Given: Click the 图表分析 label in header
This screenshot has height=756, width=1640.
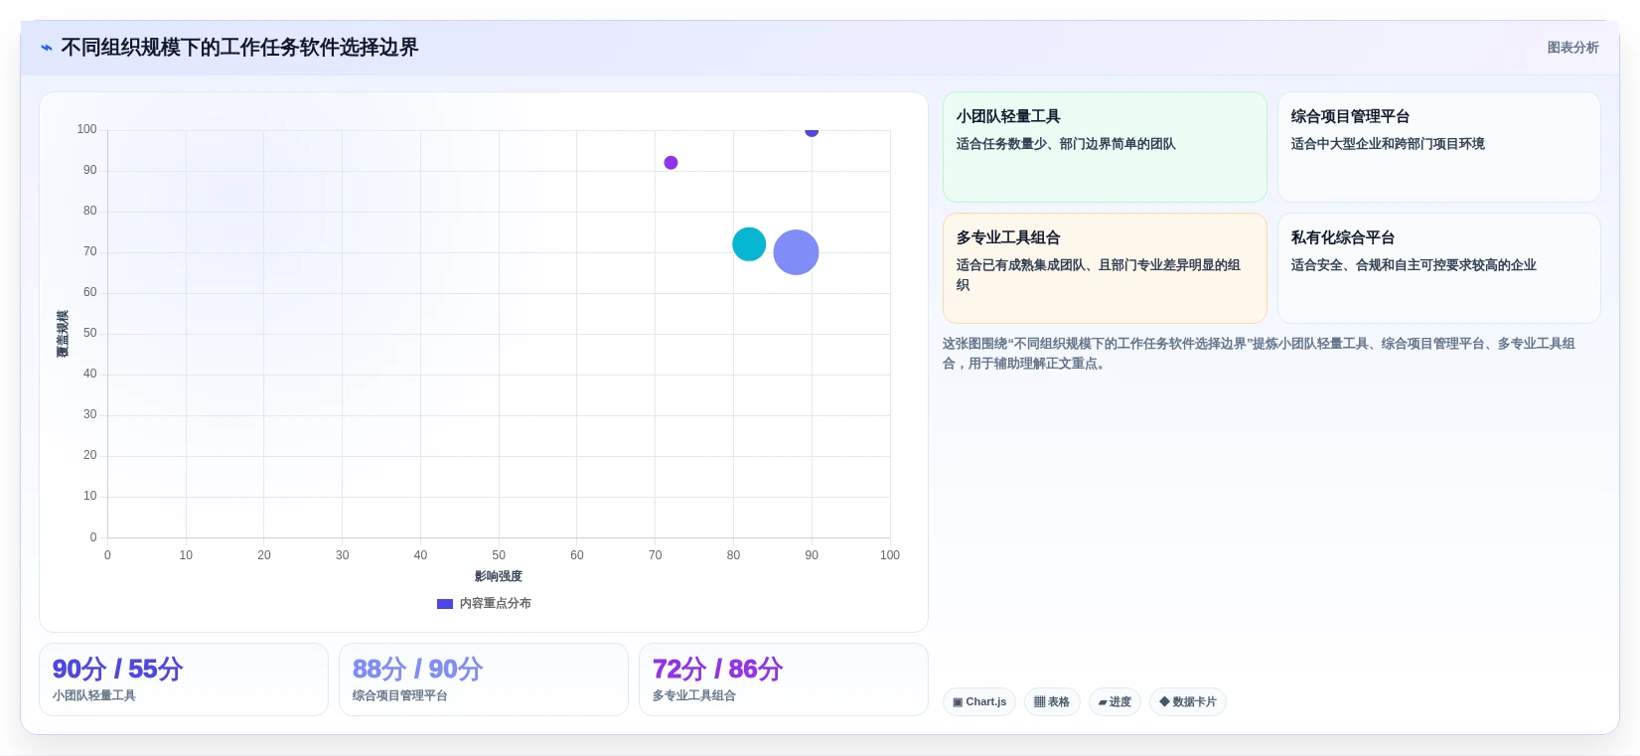Looking at the screenshot, I should pyautogui.click(x=1572, y=48).
